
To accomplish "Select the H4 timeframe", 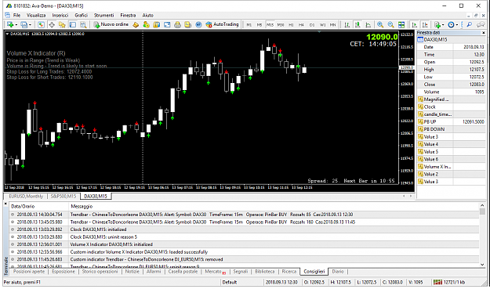I will click(301, 25).
